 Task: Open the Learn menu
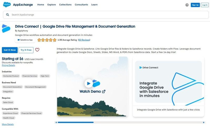(94, 4)
